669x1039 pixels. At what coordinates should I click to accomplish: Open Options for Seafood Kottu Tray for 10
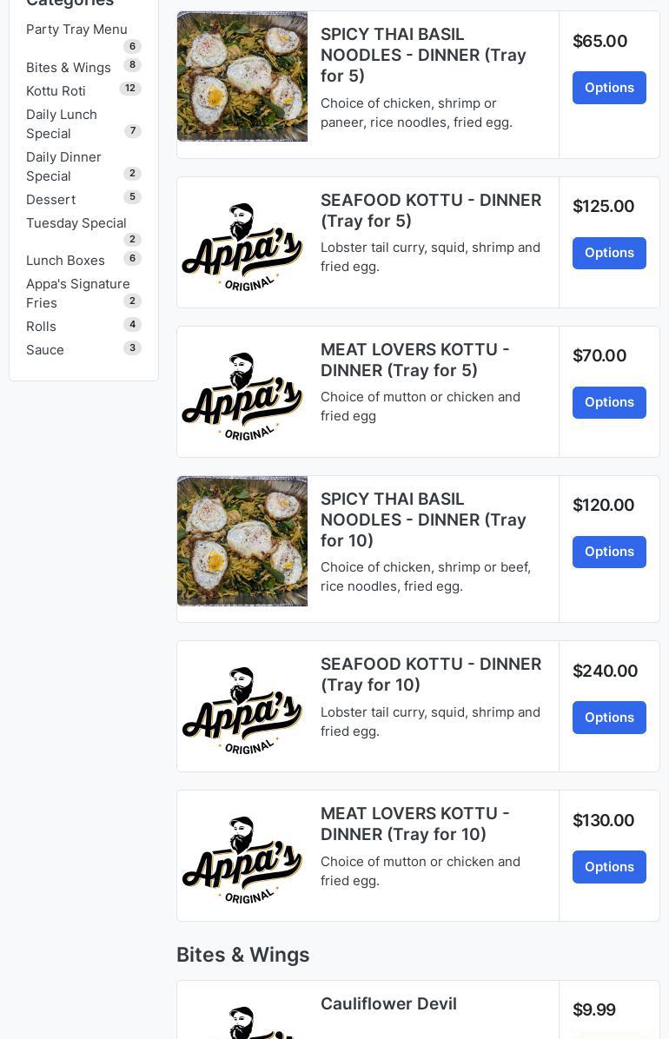(609, 718)
